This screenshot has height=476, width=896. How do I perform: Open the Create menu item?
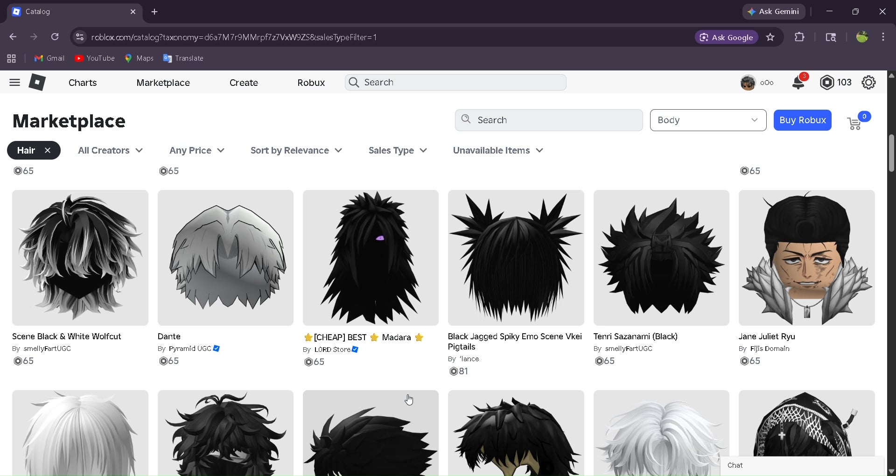(x=244, y=83)
